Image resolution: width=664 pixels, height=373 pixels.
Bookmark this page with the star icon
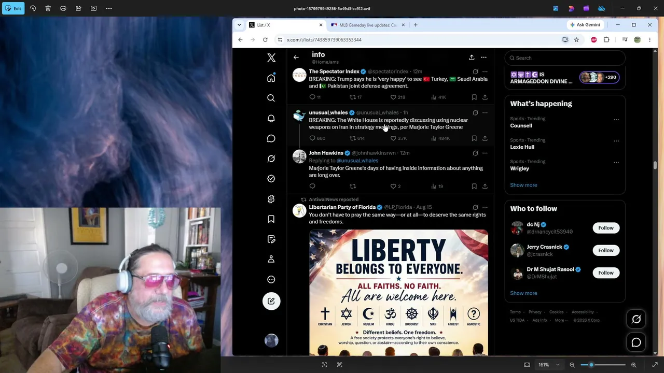pos(576,39)
